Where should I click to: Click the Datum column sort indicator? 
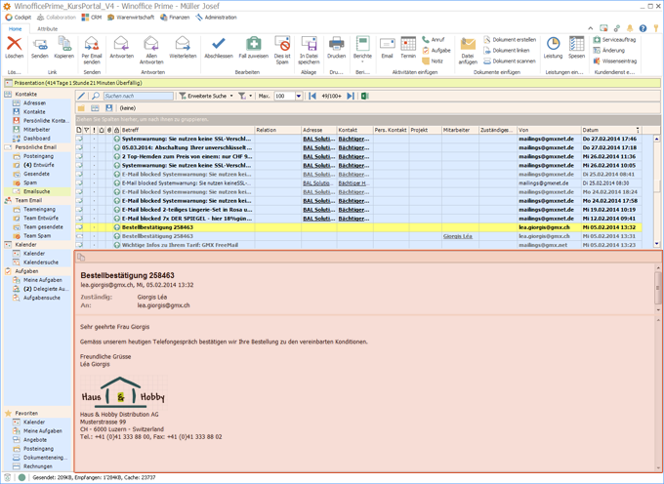pyautogui.click(x=638, y=130)
